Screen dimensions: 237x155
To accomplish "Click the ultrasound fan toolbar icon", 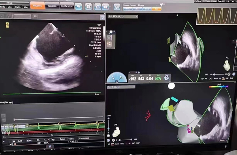I will [x=98, y=7].
